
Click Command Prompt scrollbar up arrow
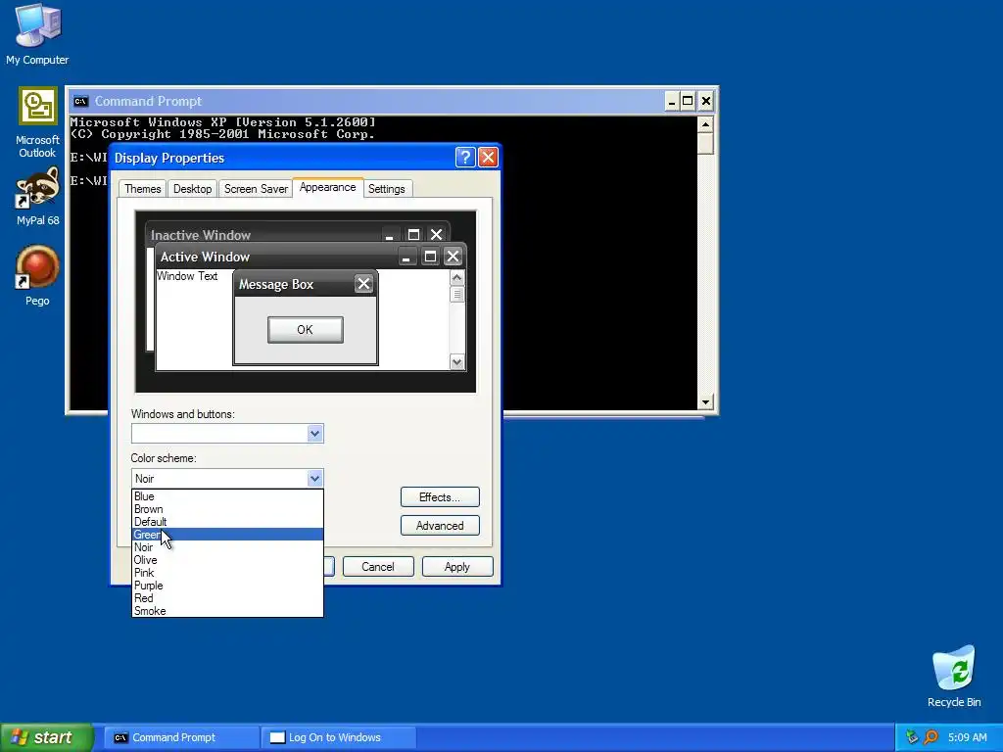point(705,124)
